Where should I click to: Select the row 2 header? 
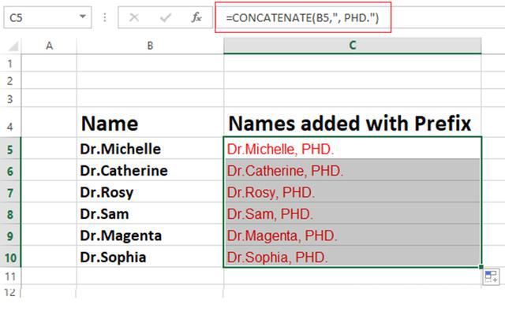click(10, 80)
